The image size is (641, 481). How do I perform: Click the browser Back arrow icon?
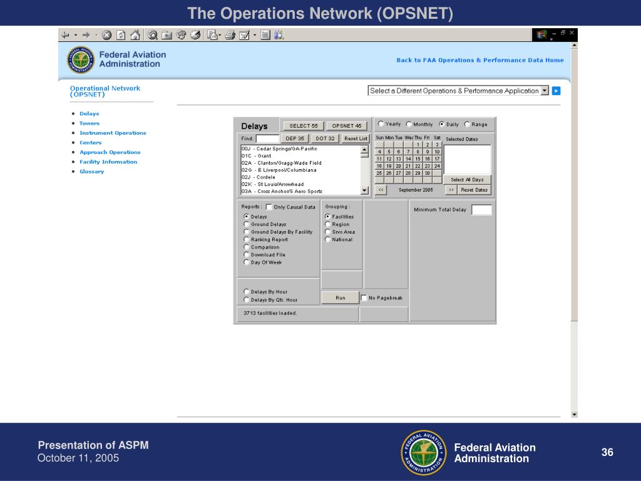pos(65,35)
